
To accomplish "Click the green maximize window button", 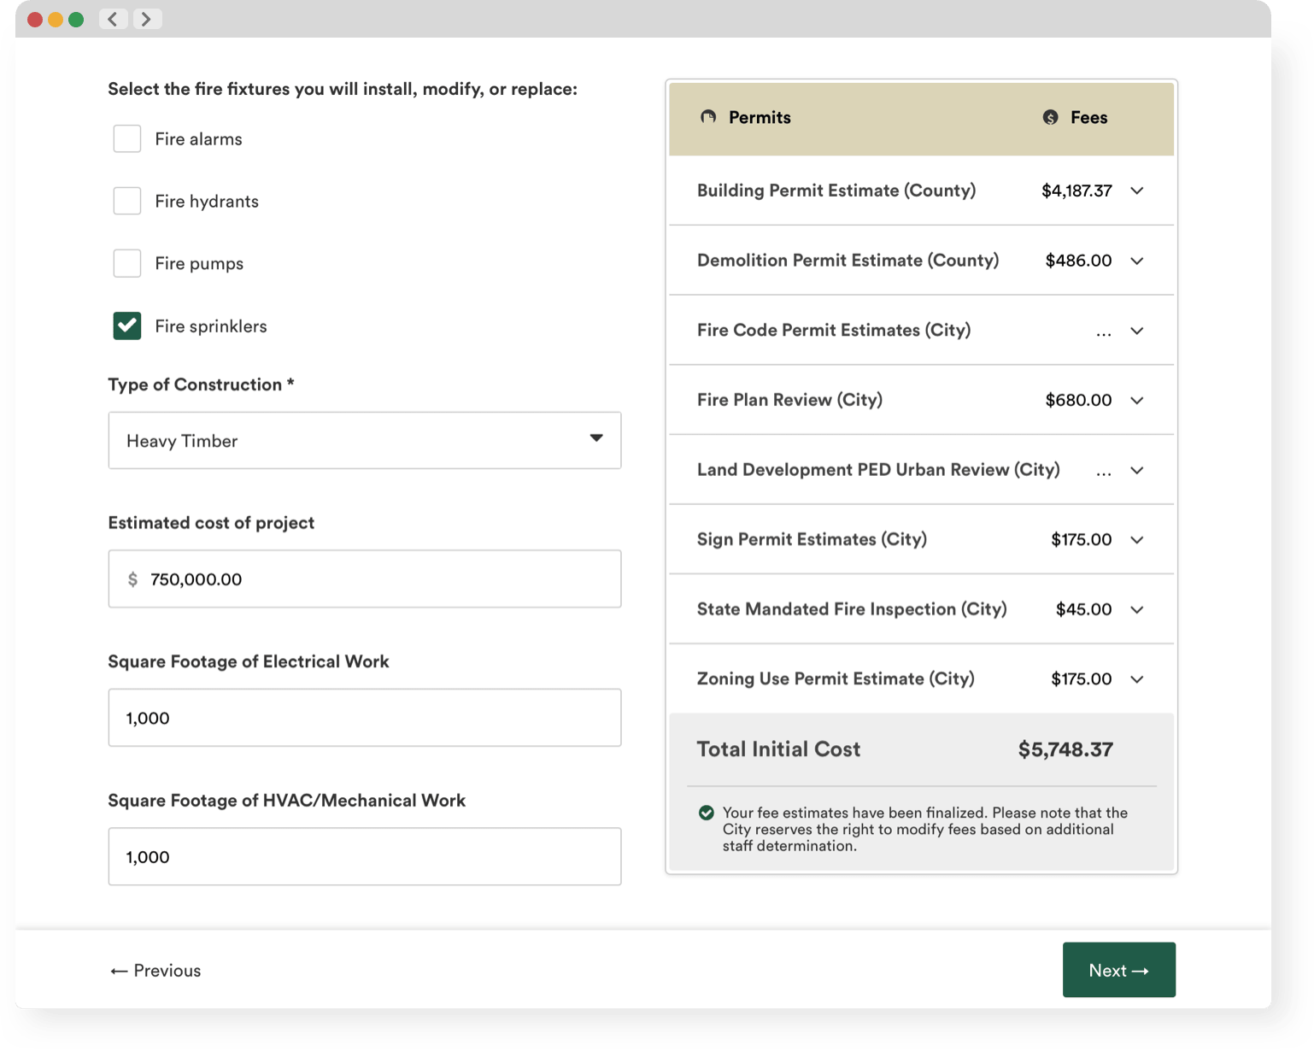I will (76, 20).
